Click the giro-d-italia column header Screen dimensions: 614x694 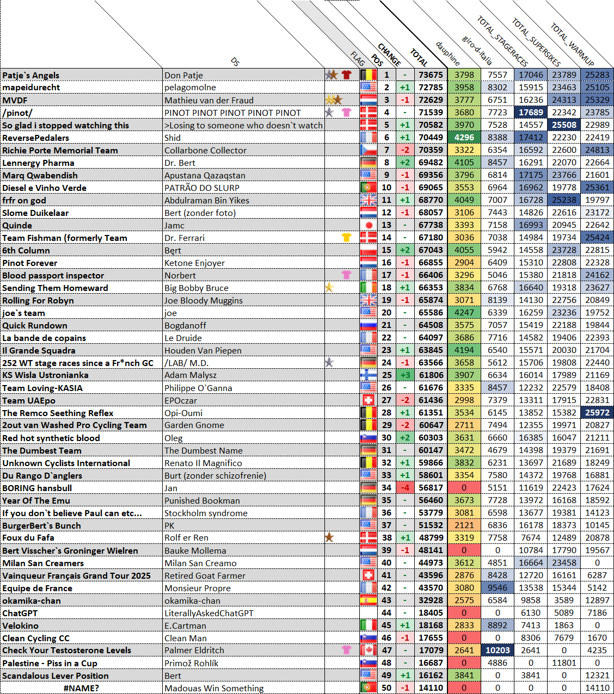[x=477, y=50]
